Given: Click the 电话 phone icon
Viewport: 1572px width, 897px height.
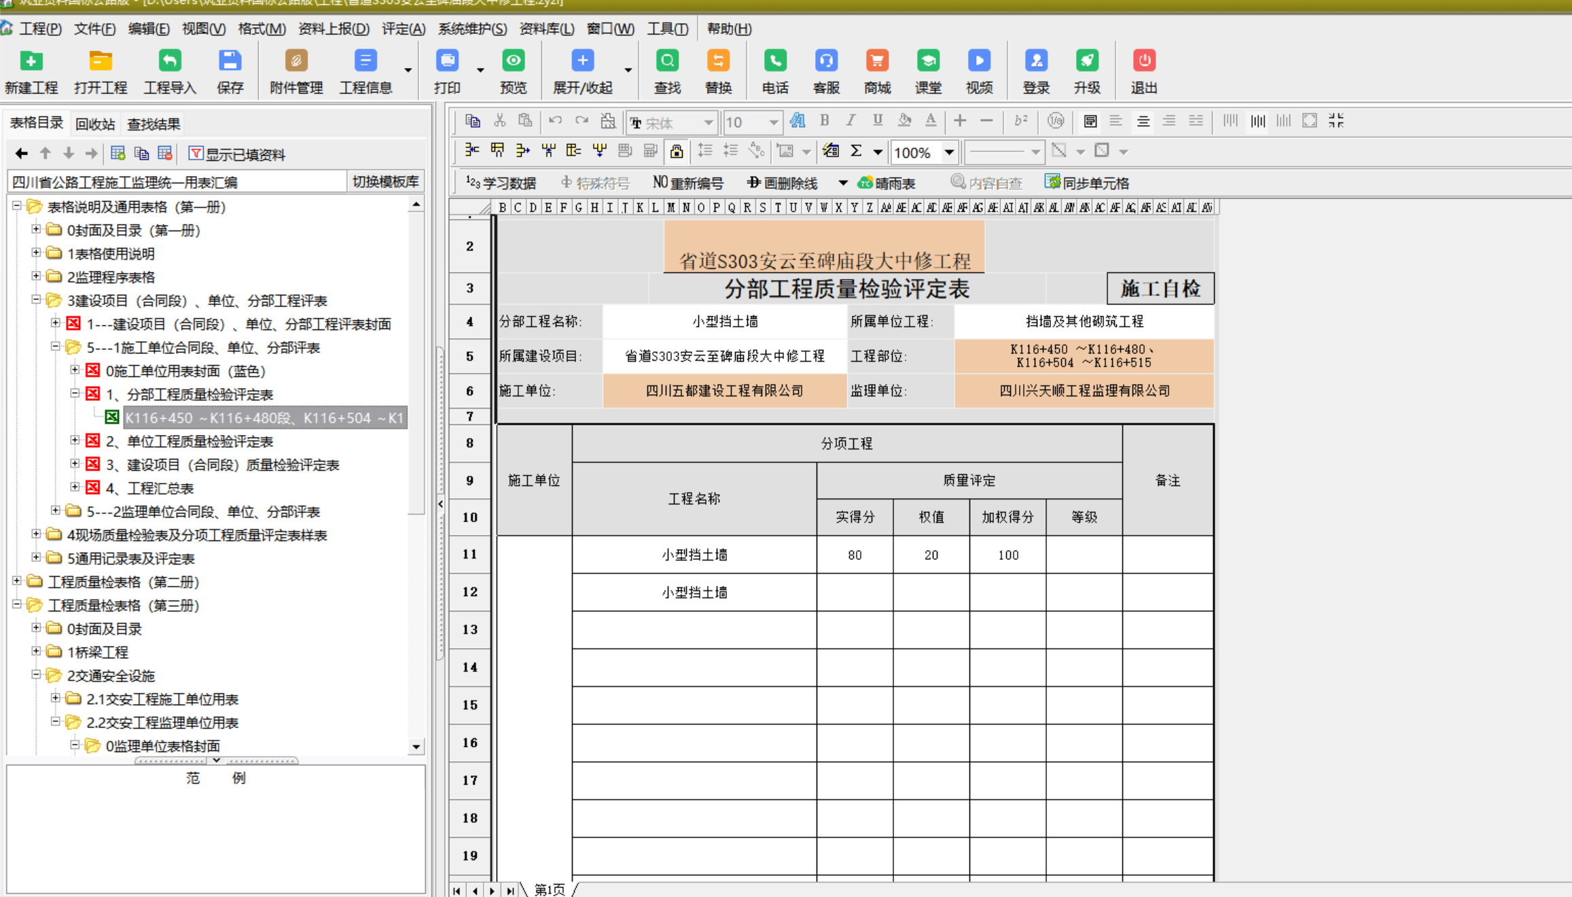Looking at the screenshot, I should [775, 71].
